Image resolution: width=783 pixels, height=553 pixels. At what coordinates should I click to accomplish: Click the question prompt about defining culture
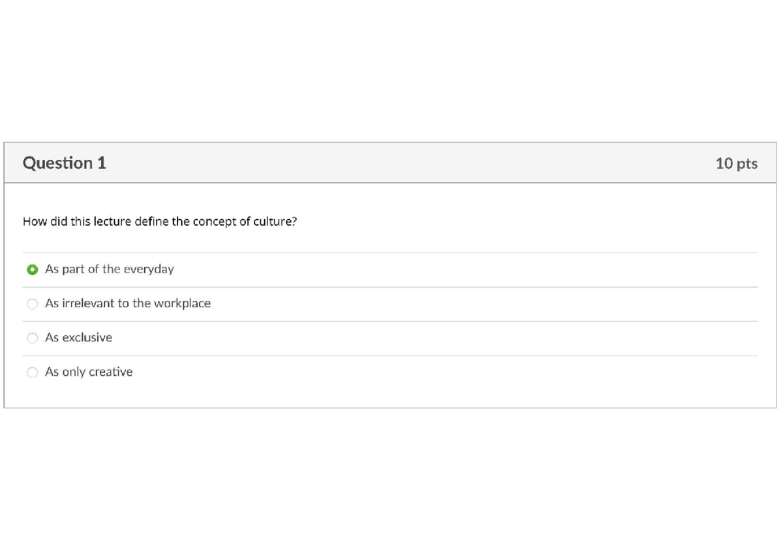coord(160,222)
